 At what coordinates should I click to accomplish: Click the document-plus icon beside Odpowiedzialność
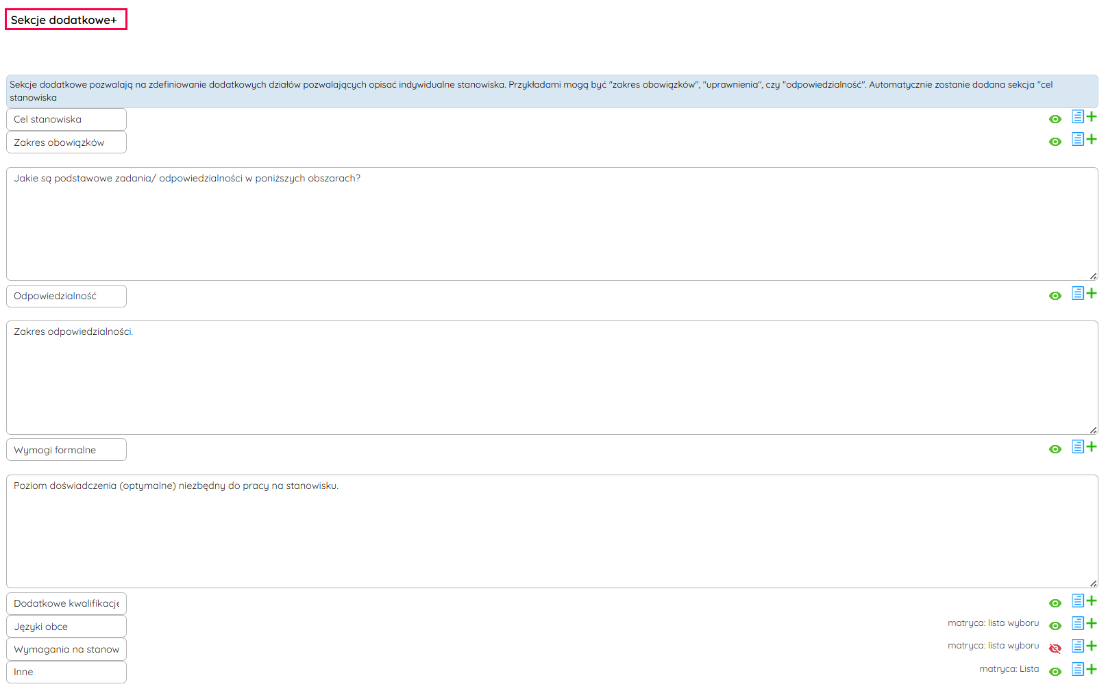click(x=1083, y=294)
